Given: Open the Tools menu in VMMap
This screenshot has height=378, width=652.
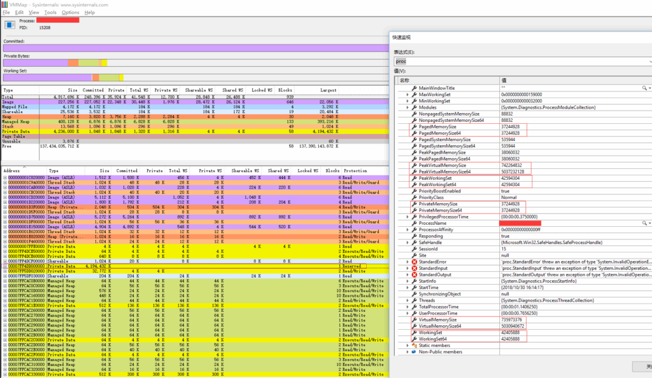Looking at the screenshot, I should coord(50,13).
